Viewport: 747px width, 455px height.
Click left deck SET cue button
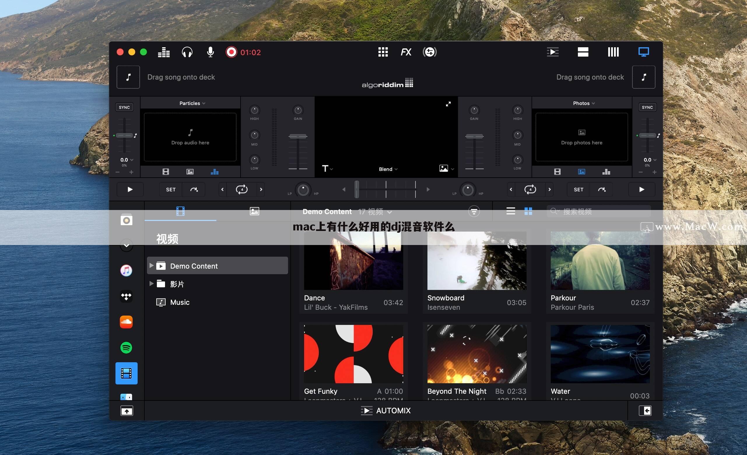click(171, 190)
